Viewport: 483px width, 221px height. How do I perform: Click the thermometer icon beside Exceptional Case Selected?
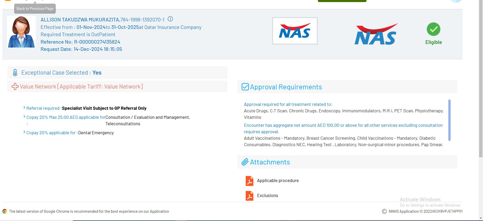click(15, 73)
